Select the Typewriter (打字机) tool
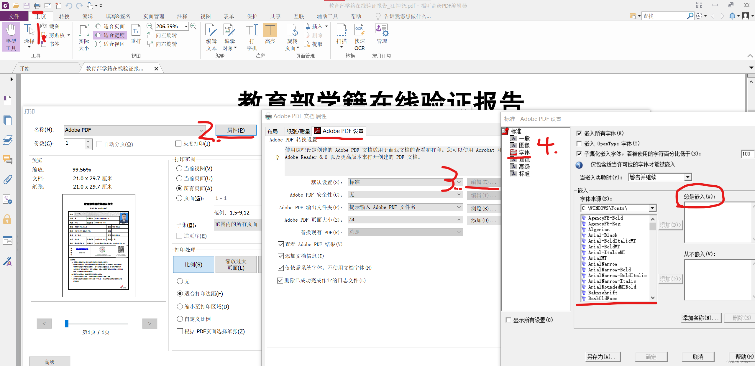 coord(252,37)
